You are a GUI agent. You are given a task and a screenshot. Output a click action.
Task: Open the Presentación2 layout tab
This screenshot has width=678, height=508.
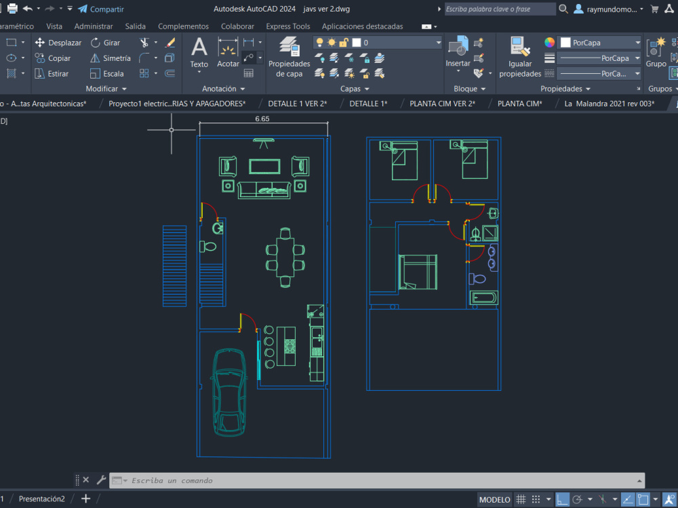[x=41, y=499]
